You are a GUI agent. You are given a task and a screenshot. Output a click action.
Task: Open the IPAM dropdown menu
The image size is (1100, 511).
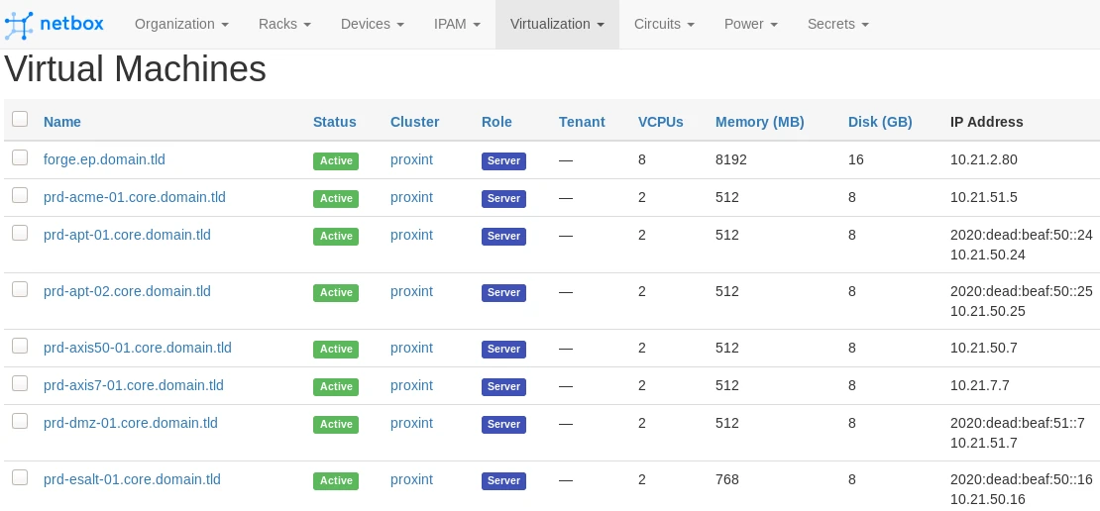(457, 24)
